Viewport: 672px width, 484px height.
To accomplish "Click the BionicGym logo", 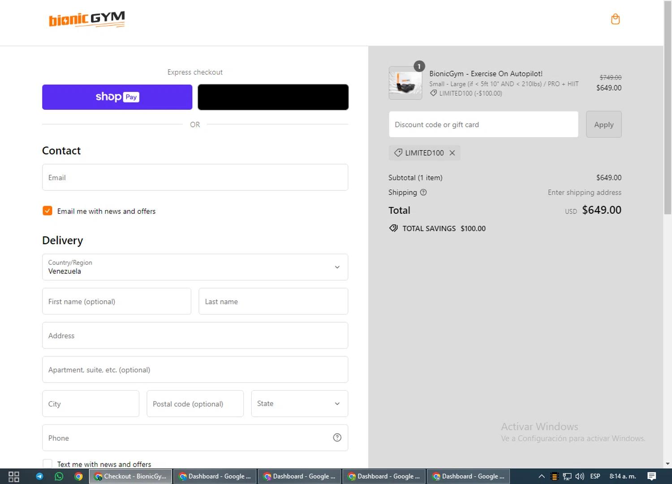I will pos(86,19).
